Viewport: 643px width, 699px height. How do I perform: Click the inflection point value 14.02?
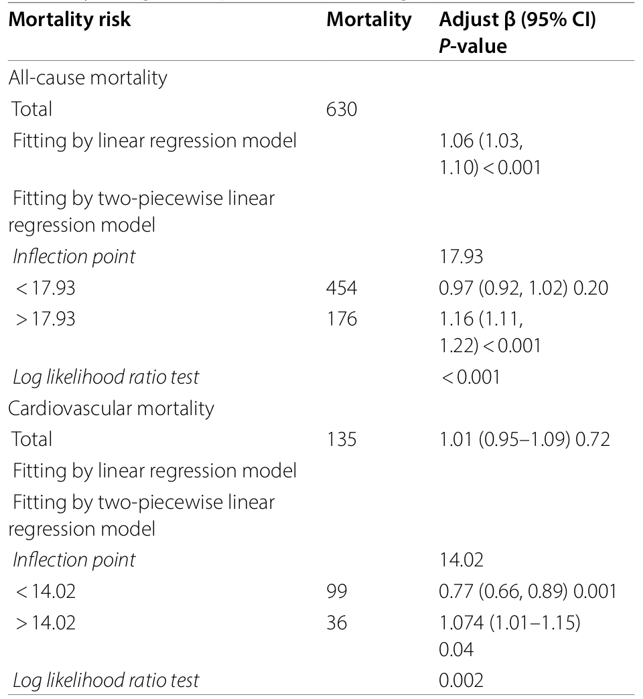coord(461,560)
